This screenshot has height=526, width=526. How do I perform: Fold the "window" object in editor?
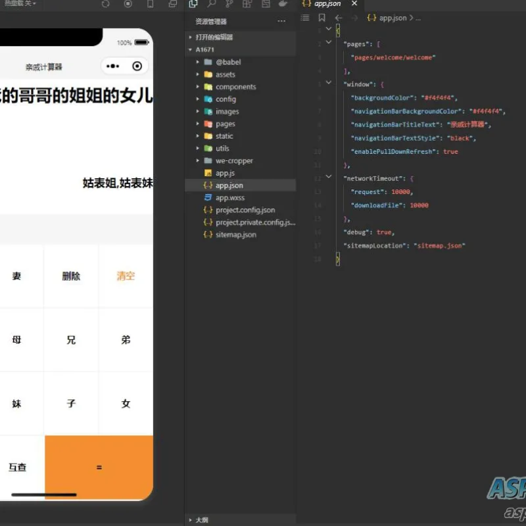tap(329, 82)
